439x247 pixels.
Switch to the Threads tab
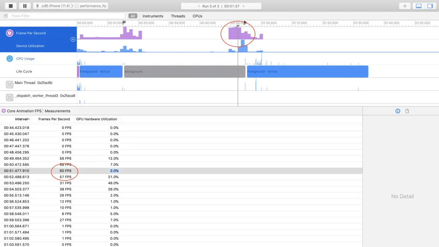coord(178,16)
